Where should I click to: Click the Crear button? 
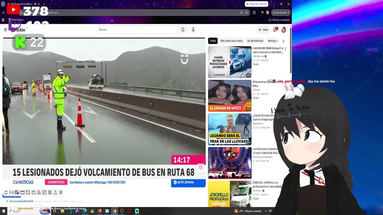pos(263,30)
